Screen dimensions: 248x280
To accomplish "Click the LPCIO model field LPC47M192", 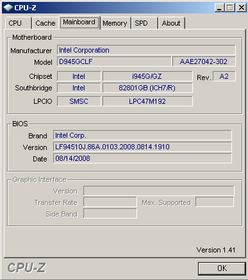I will click(147, 101).
